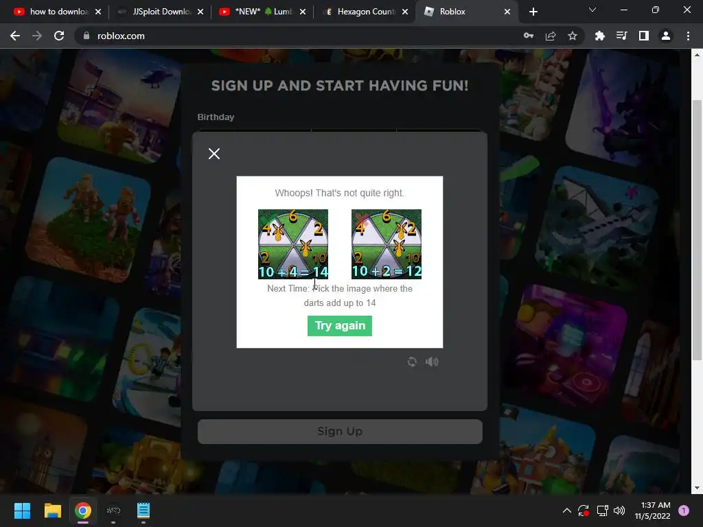Click the page vertical scrollbar thumb

coord(697,230)
